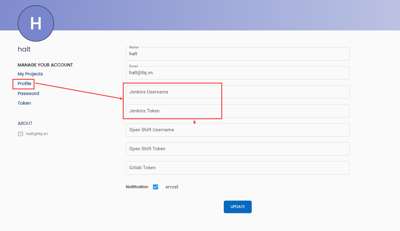Click the round H avatar icon
400x231 pixels.
36,23
